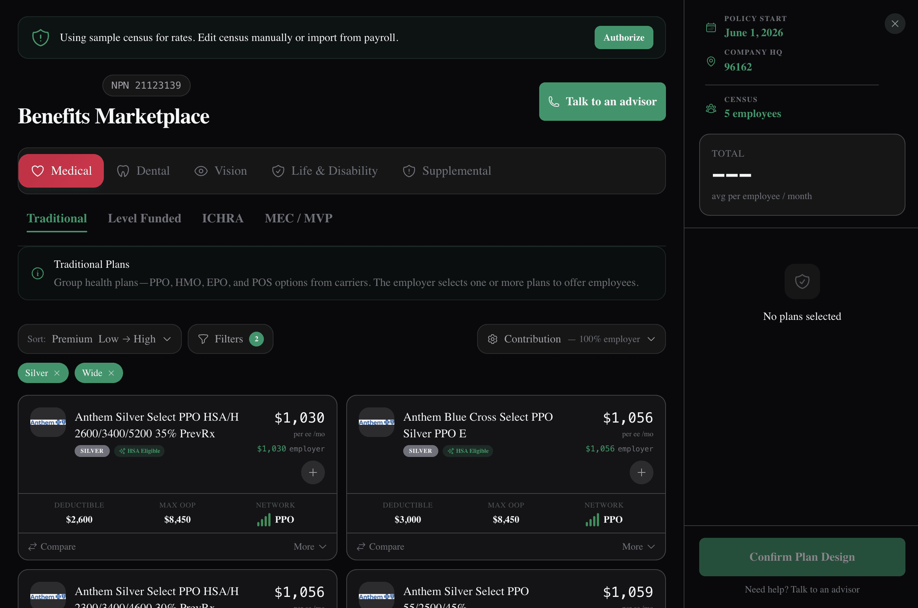Click the people icon next to Census
The height and width of the screenshot is (608, 918).
711,109
